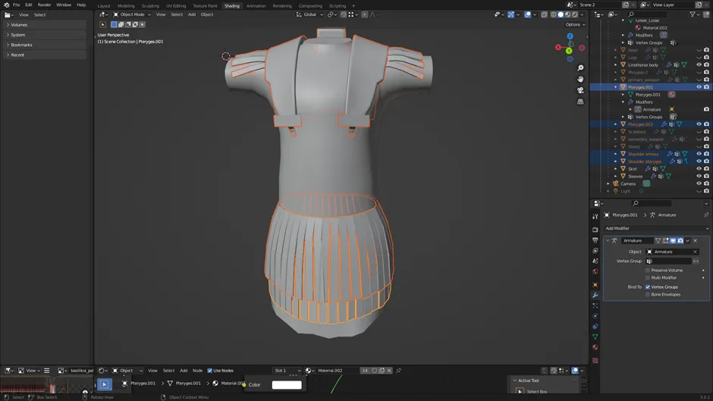Viewport: 713px width, 401px height.
Task: Open the Modifier properties wrench tab
Action: (595, 296)
